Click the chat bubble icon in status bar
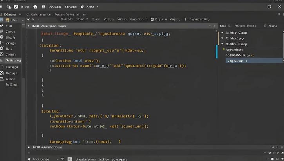The height and width of the screenshot is (161, 284). pos(29,159)
